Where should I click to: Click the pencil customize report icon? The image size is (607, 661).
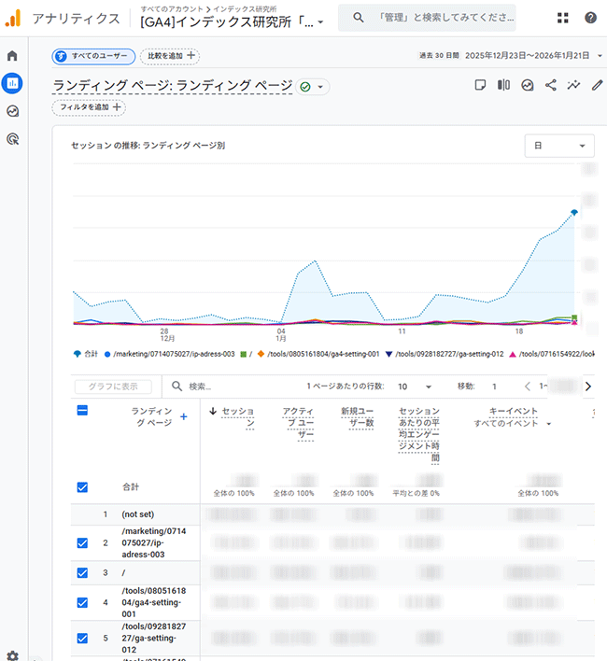598,86
